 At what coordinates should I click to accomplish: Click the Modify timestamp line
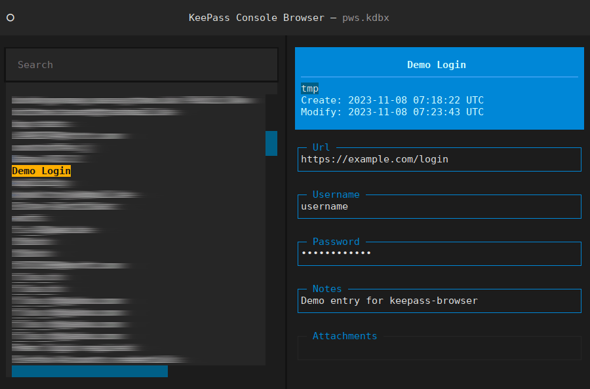[392, 112]
